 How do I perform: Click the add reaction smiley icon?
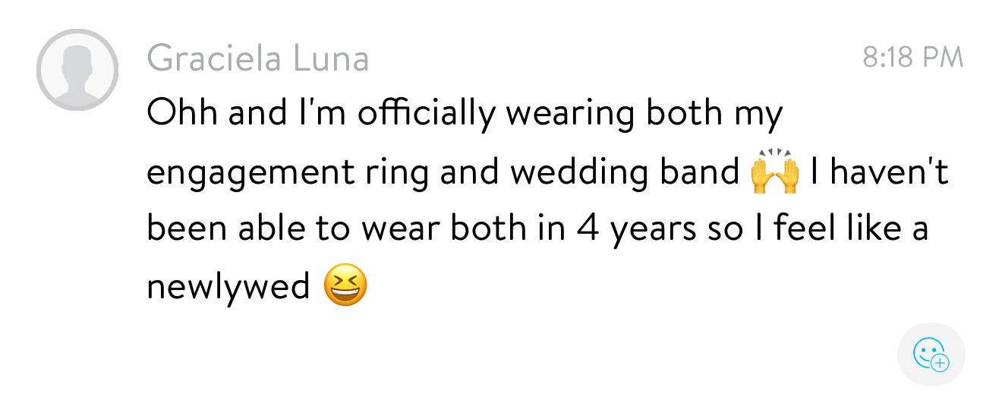click(x=931, y=354)
